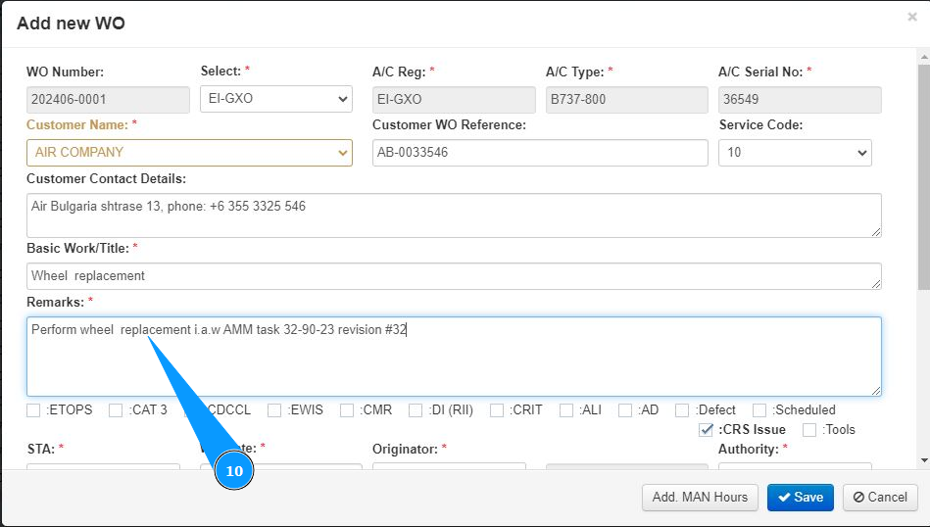Tick the Defect checkbox

click(x=682, y=410)
